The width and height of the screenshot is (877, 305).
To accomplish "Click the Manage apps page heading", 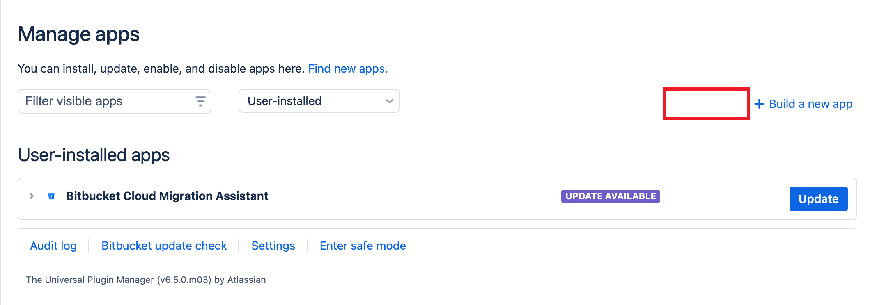I will [x=79, y=34].
